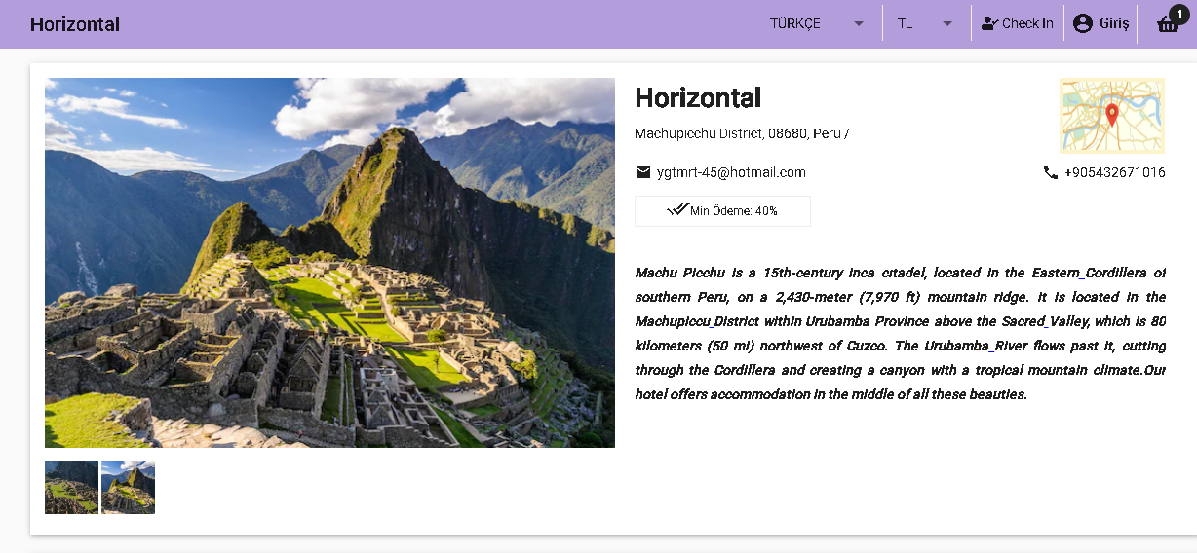Click the double checkmark payment icon
This screenshot has height=553, width=1197.
pyautogui.click(x=677, y=209)
